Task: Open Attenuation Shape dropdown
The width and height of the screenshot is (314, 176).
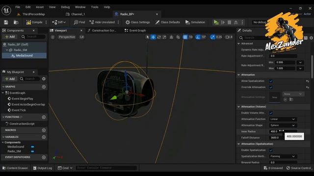Action: (x=283, y=125)
